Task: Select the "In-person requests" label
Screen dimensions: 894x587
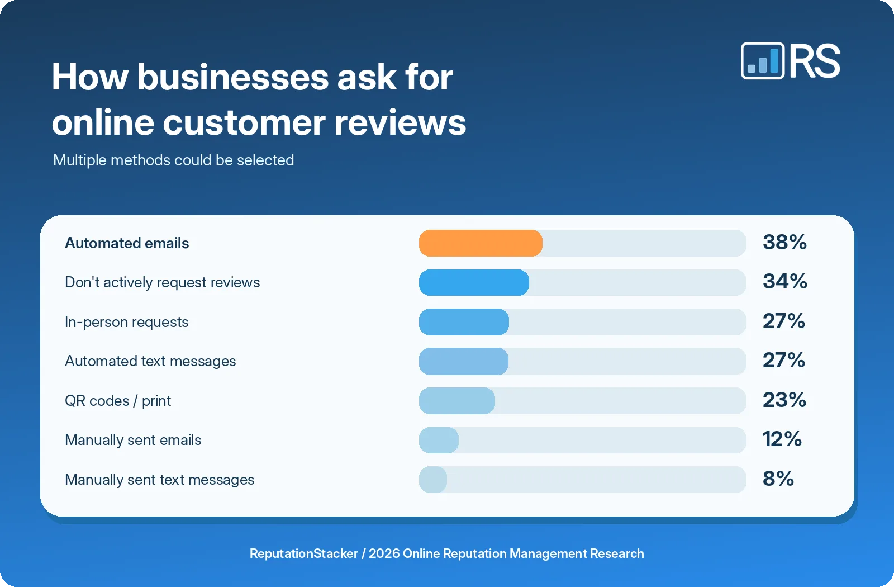Action: pyautogui.click(x=127, y=322)
